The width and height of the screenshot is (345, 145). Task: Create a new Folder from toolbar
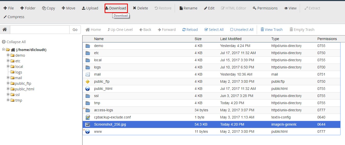point(28,8)
